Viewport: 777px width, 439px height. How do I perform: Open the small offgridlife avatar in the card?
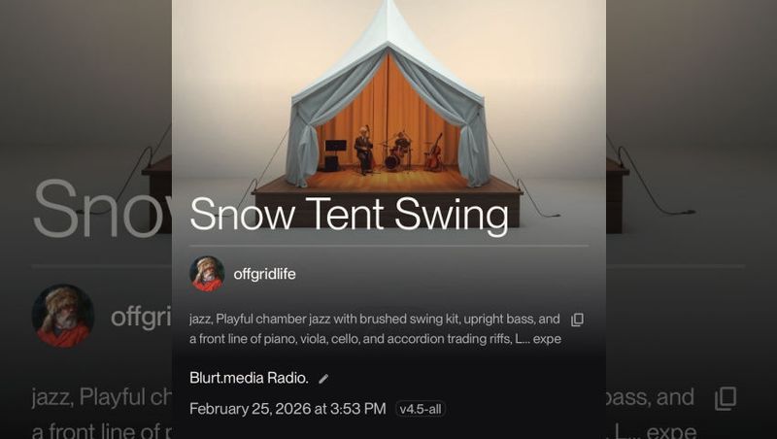(207, 274)
